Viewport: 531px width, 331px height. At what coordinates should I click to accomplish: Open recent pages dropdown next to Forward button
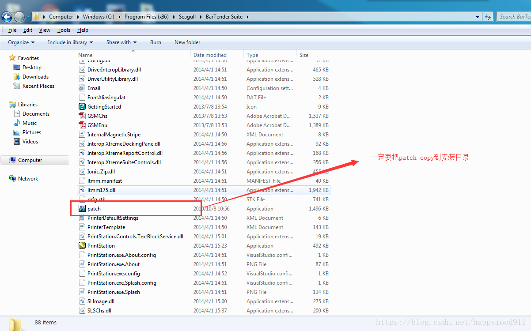click(28, 17)
